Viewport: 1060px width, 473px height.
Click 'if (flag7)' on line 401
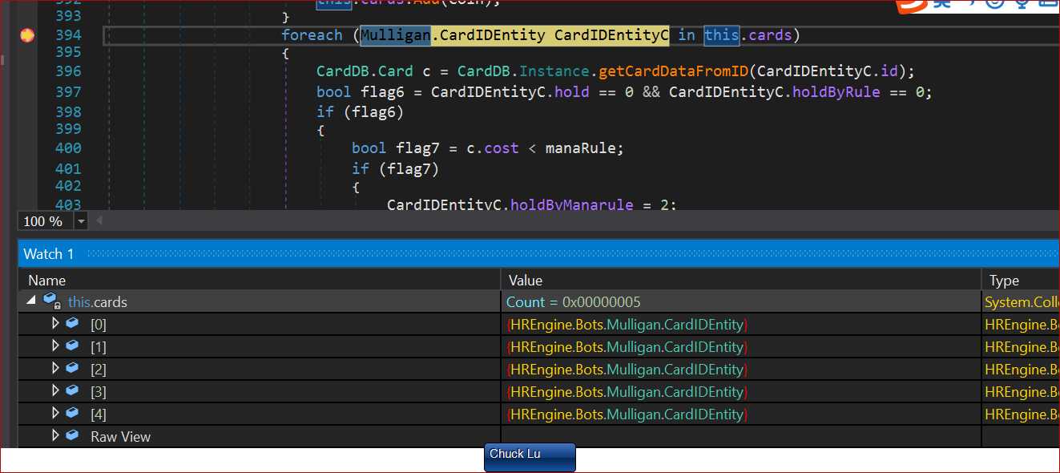[x=396, y=168]
